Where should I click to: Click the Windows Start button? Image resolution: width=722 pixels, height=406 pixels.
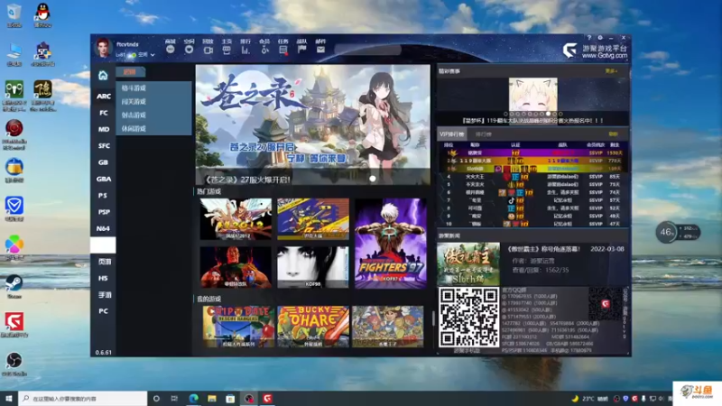[9, 398]
